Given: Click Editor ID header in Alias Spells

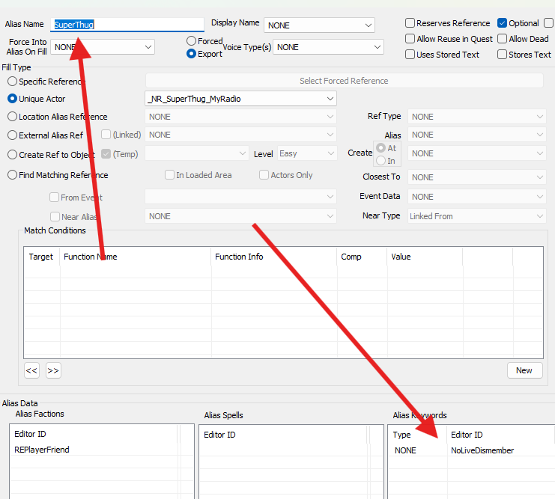Looking at the screenshot, I should [285, 435].
